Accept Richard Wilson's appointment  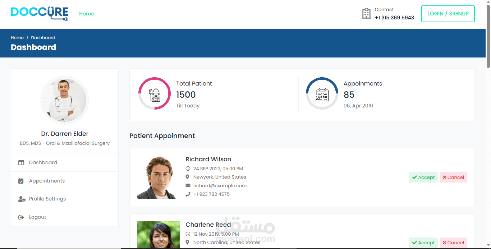click(x=423, y=177)
